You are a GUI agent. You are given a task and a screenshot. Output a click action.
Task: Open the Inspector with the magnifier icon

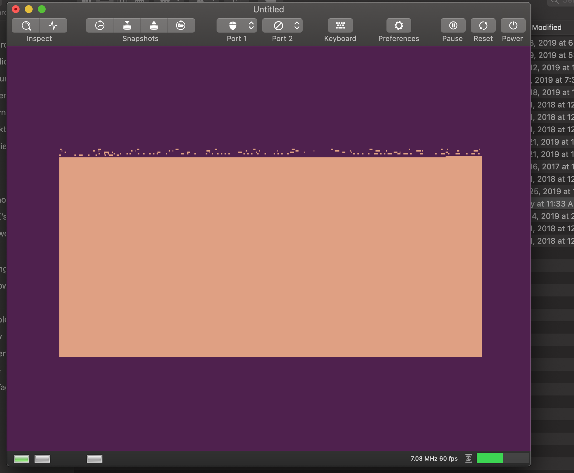point(26,25)
